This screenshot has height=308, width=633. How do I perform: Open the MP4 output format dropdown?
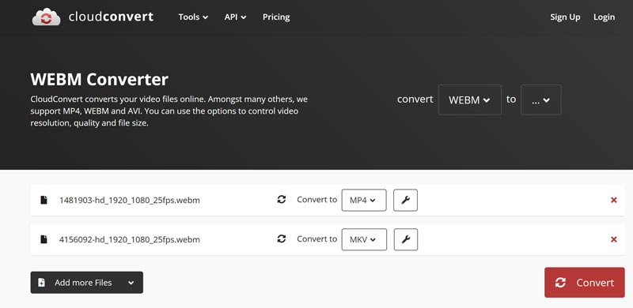click(364, 200)
